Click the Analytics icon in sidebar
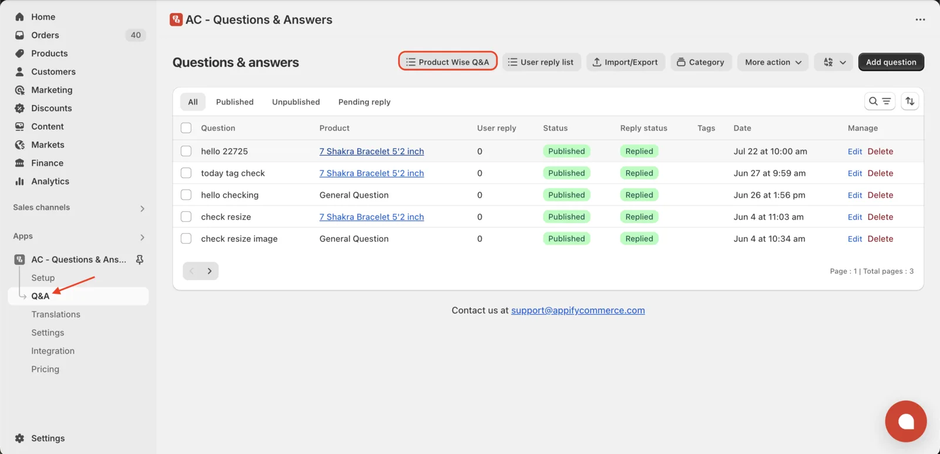This screenshot has width=940, height=454. [x=19, y=181]
